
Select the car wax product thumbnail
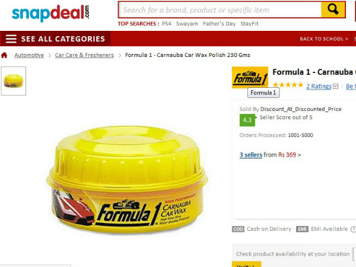coord(14,81)
